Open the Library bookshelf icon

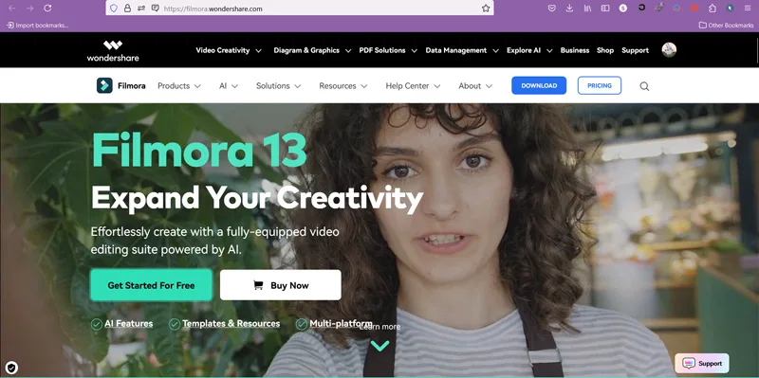tap(587, 9)
